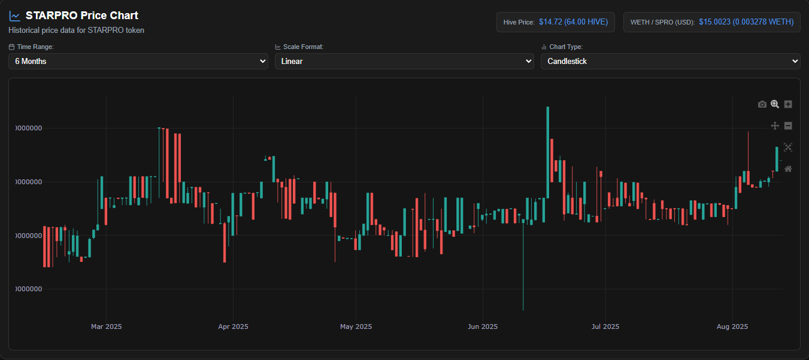Viewport: 809px width, 360px height.
Task: Click 'Historical price data for STARPRO token' text
Action: point(77,30)
